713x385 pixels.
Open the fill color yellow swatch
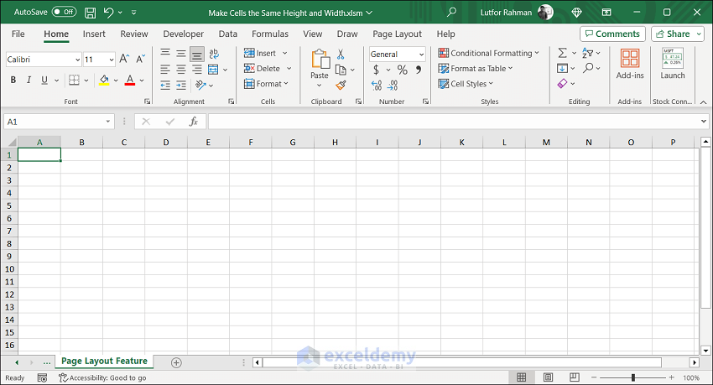104,81
